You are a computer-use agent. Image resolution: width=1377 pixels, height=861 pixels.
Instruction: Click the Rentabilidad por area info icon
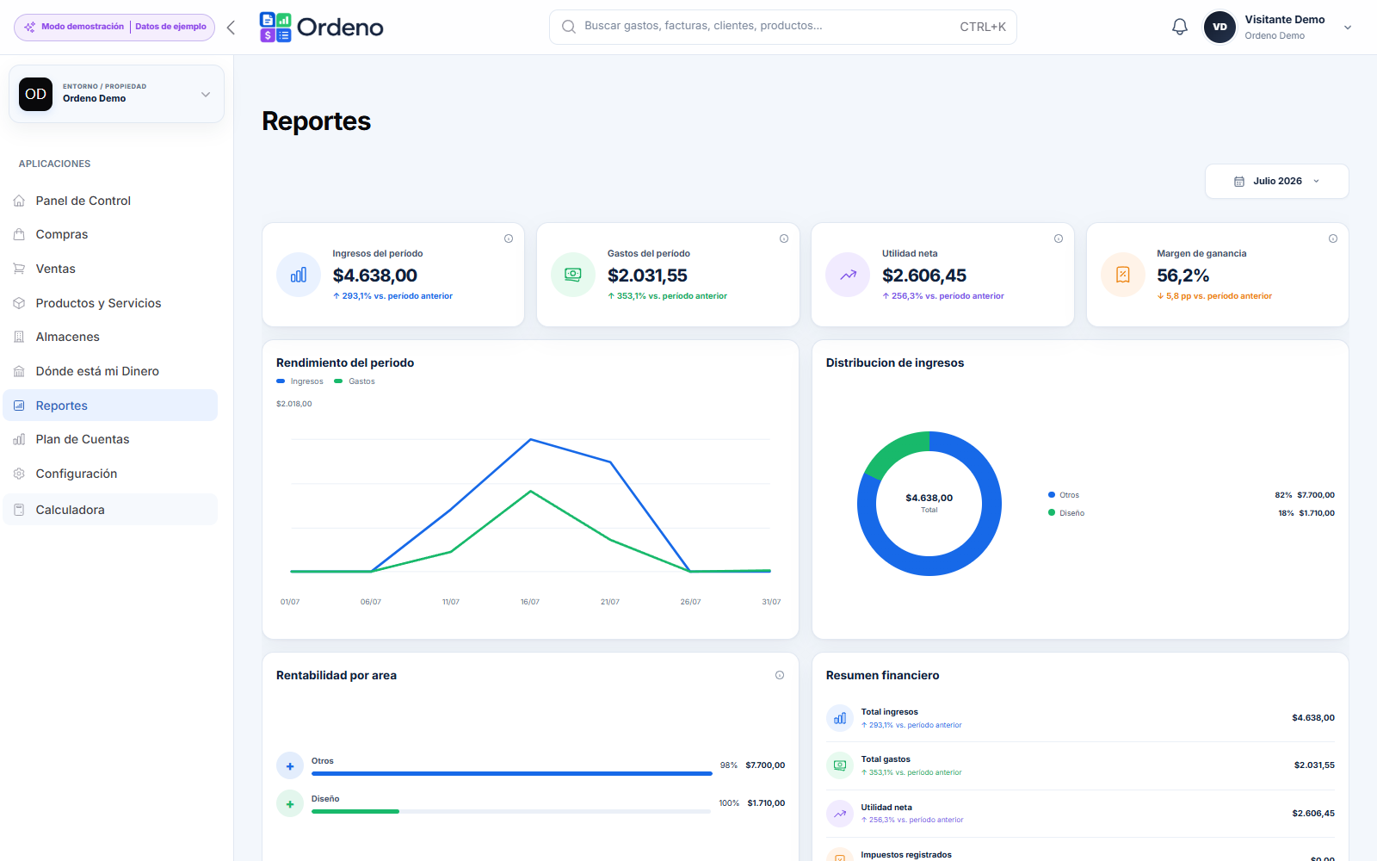point(780,675)
